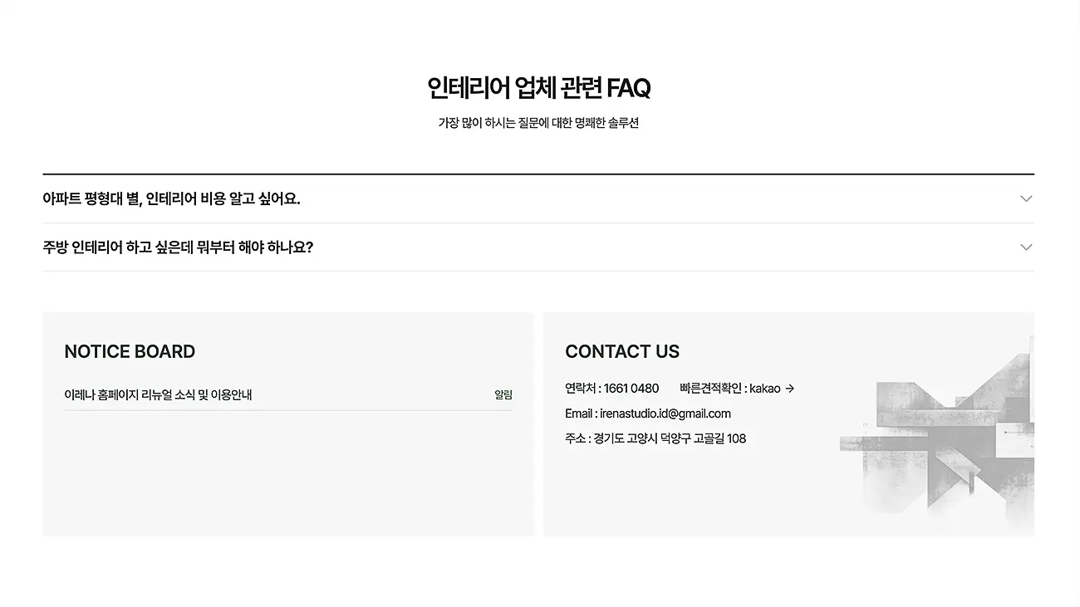1080x607 pixels.
Task: Click the Email label in contact section
Action: 578,414
